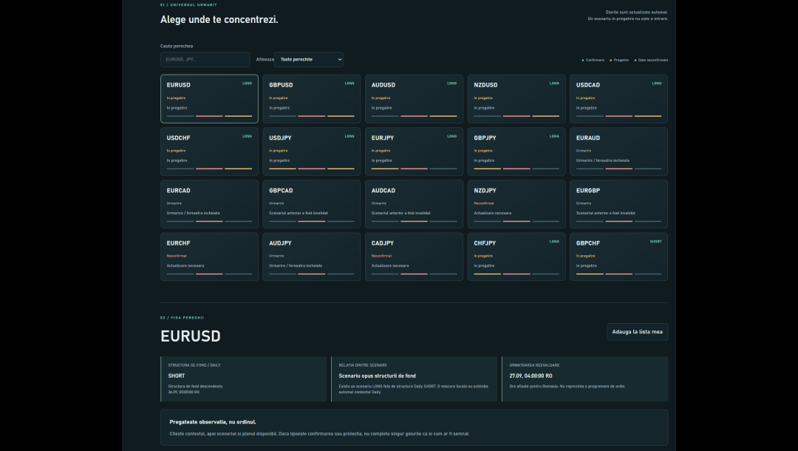Viewport: 798px width, 451px height.
Task: Click the SHORT value under Structura de fond
Action: pos(177,376)
